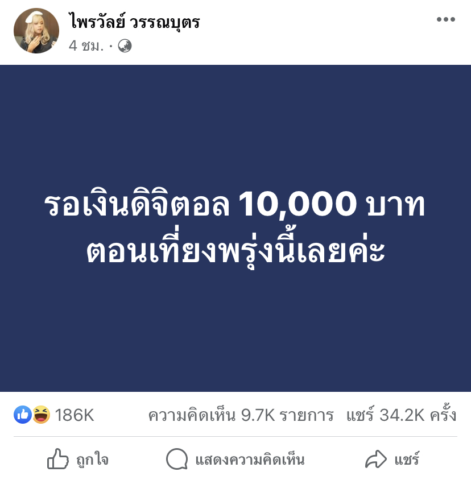Open the three-dot post options menu
471x480 pixels.
click(x=446, y=19)
